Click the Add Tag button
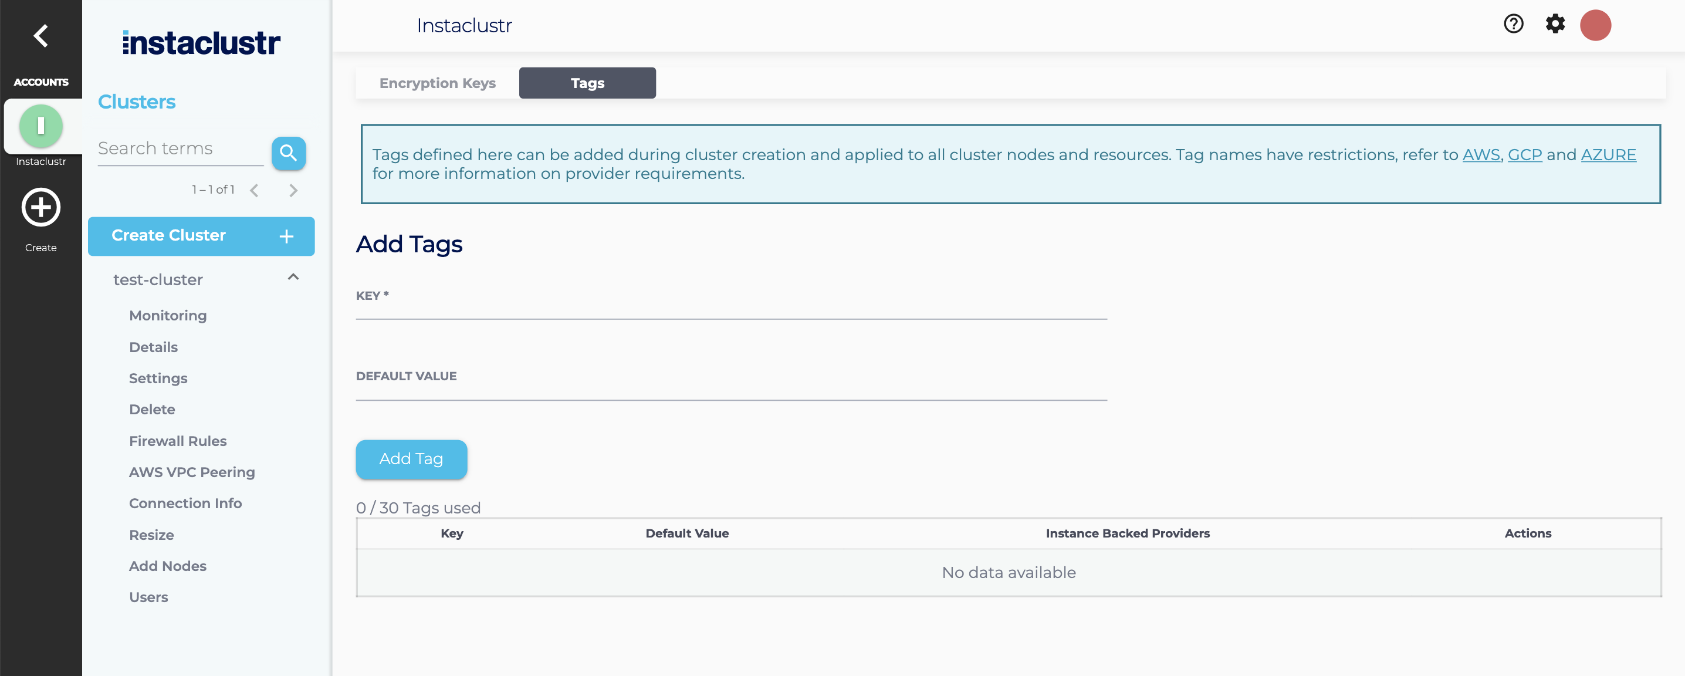Viewport: 1685px width, 676px height. [411, 458]
